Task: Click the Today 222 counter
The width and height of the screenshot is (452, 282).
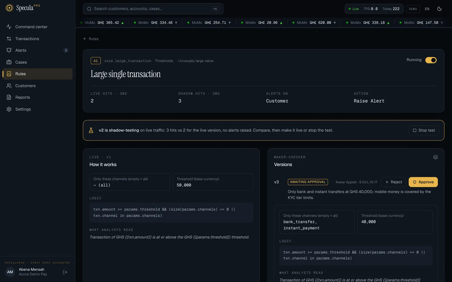Action: pyautogui.click(x=391, y=9)
